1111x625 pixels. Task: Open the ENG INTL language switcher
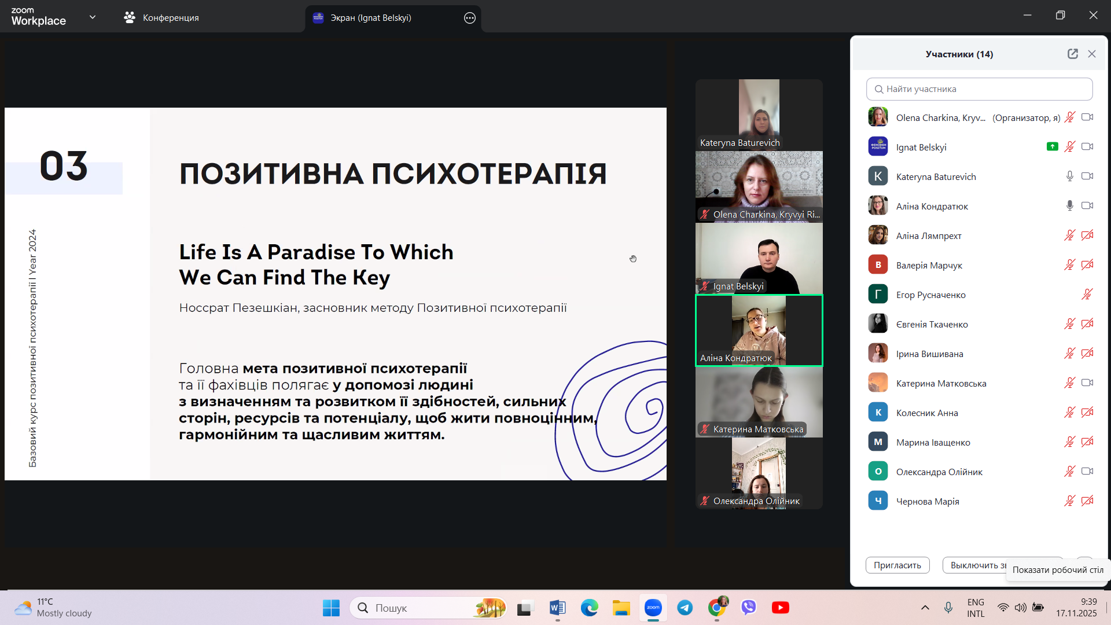(x=976, y=608)
